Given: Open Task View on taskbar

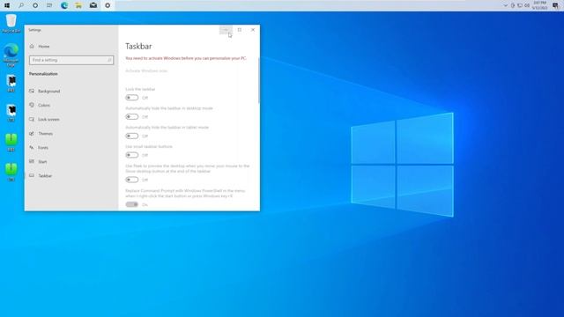Looking at the screenshot, I should tap(49, 5).
